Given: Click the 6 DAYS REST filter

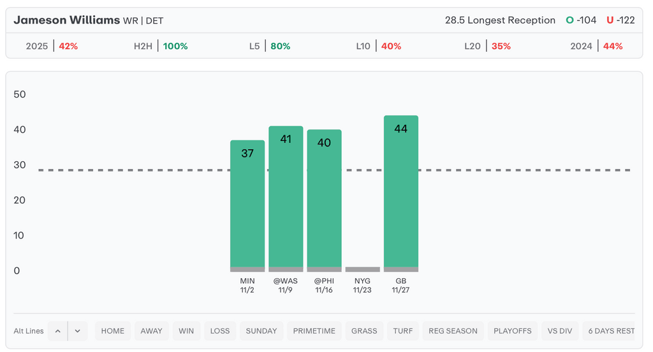Looking at the screenshot, I should pos(611,331).
